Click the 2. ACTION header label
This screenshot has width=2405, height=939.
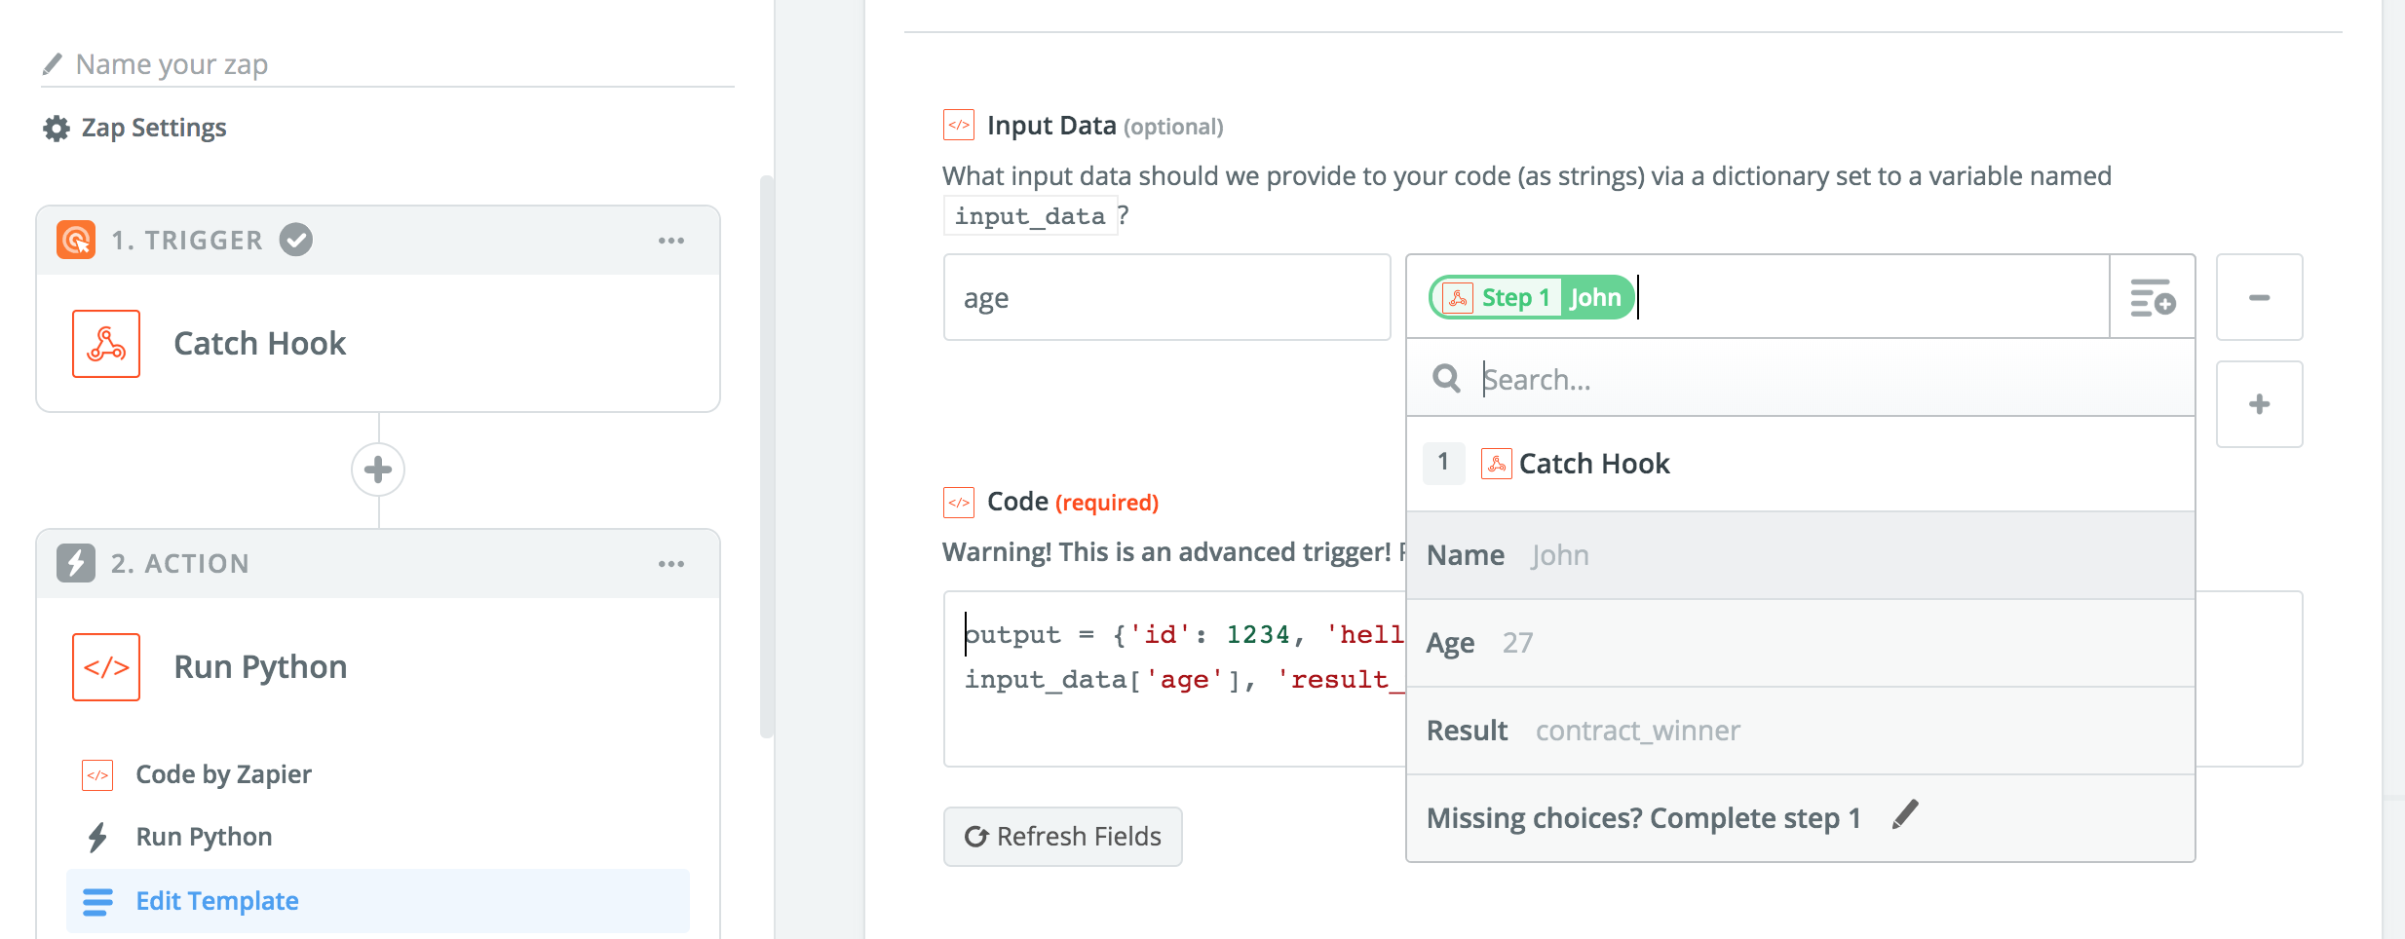[x=180, y=564]
